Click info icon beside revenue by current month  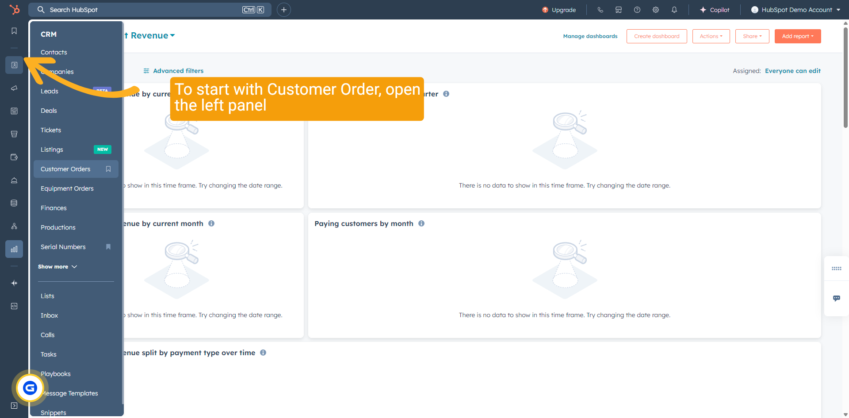(x=211, y=223)
